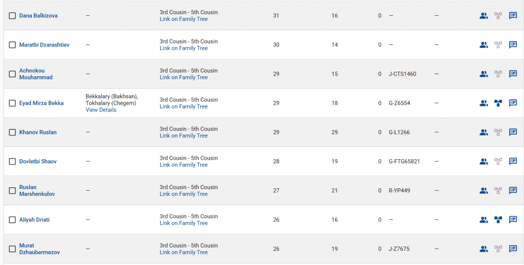
Task: Open the notes icon for Aliyah Driati
Action: (513, 219)
